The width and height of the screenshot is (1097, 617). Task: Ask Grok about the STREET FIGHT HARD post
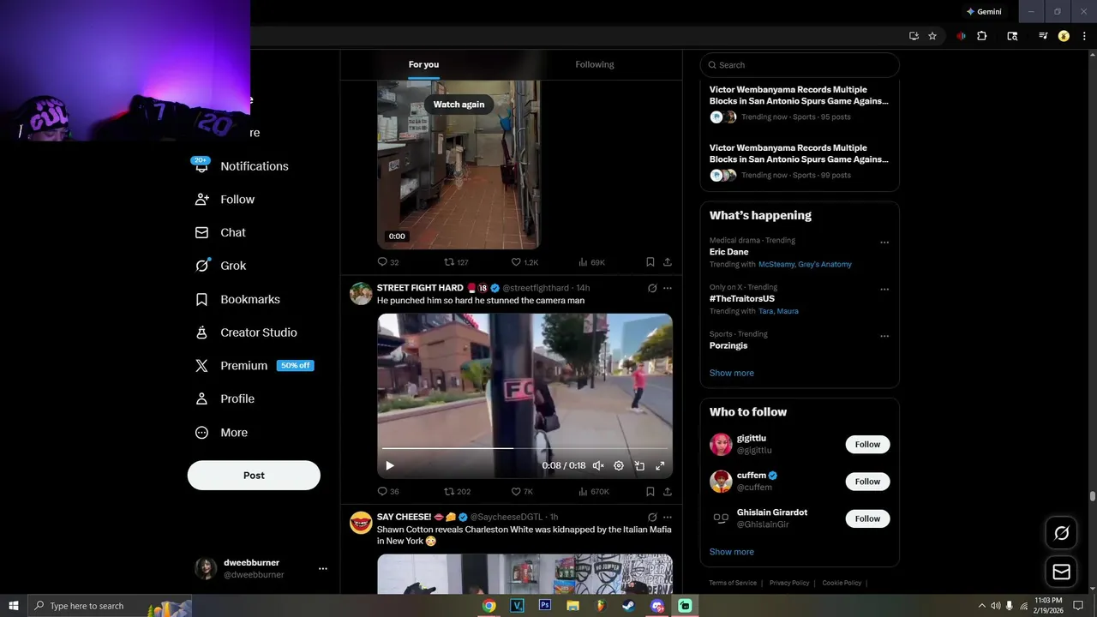652,288
